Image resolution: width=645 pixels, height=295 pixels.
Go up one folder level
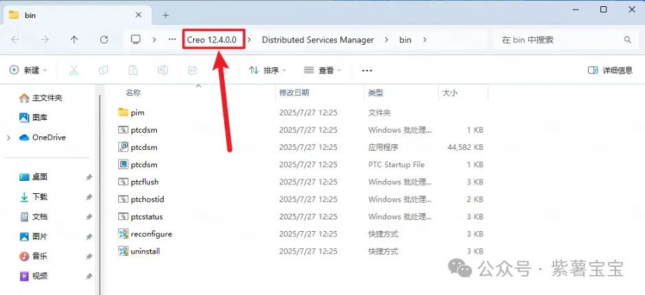click(74, 40)
